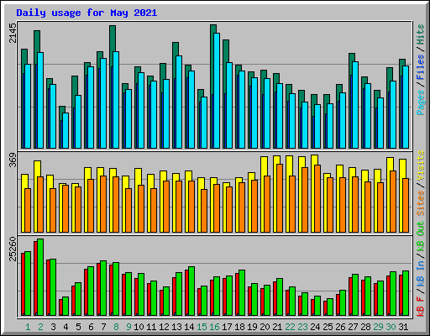The image size is (430, 336).
Task: Click the green kB Out bar for day 14
Action: coord(191,291)
